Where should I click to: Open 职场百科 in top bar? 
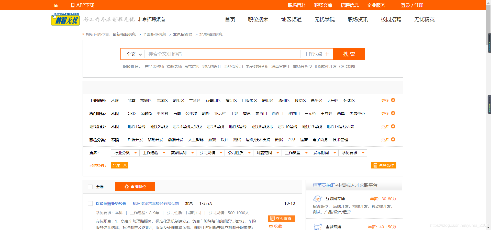click(x=297, y=5)
